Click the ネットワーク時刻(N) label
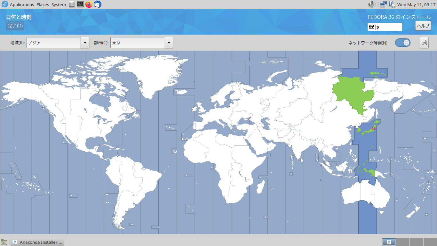The width and height of the screenshot is (437, 246). click(368, 43)
